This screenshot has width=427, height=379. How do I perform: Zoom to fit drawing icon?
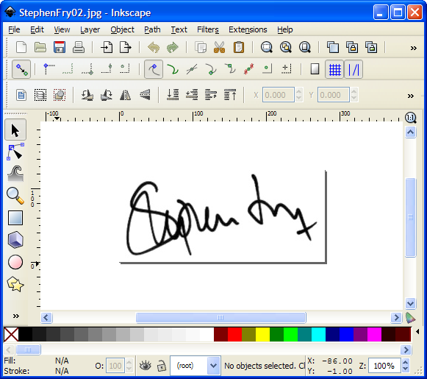[286, 47]
